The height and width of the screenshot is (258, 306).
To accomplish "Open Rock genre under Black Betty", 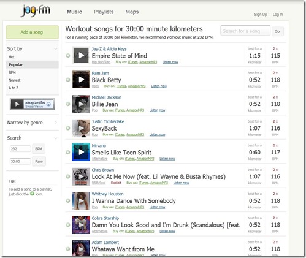I will (x=95, y=86).
